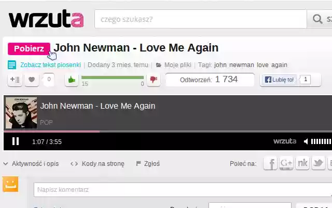This screenshot has width=332, height=208.
Task: Seek within the song progress bar
Action: 168,132
